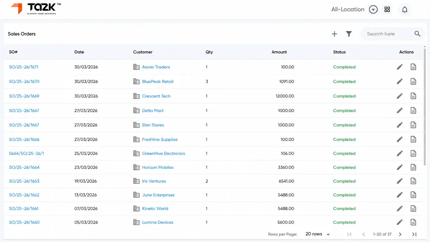The width and height of the screenshot is (430, 242).
Task: Open sales order SO/25-26/1660
Action: tap(24, 222)
